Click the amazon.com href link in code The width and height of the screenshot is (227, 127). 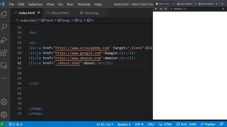[x=78, y=58]
